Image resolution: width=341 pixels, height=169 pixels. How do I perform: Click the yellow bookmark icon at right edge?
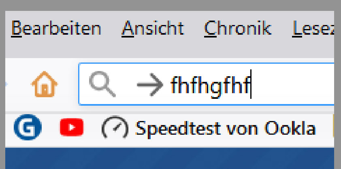tap(332, 128)
